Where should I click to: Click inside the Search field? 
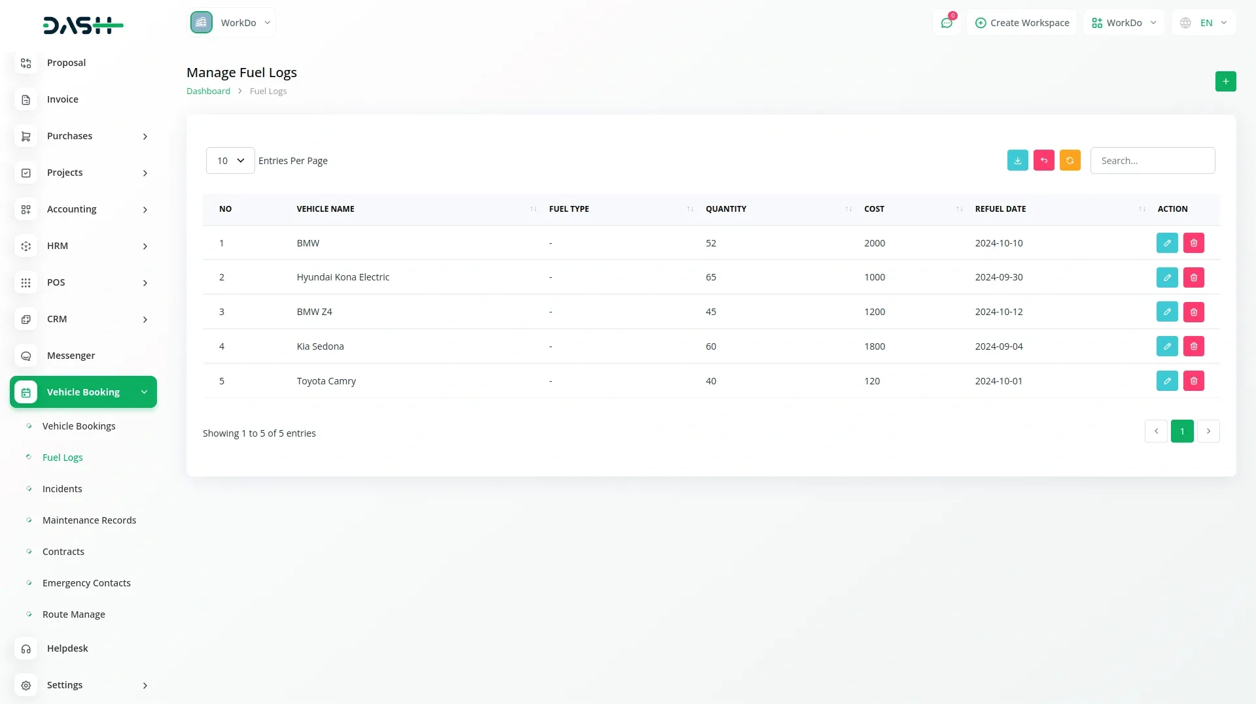click(x=1153, y=160)
